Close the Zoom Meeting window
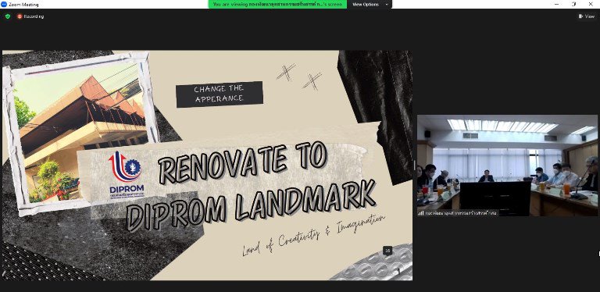This screenshot has width=600, height=292. [x=591, y=4]
